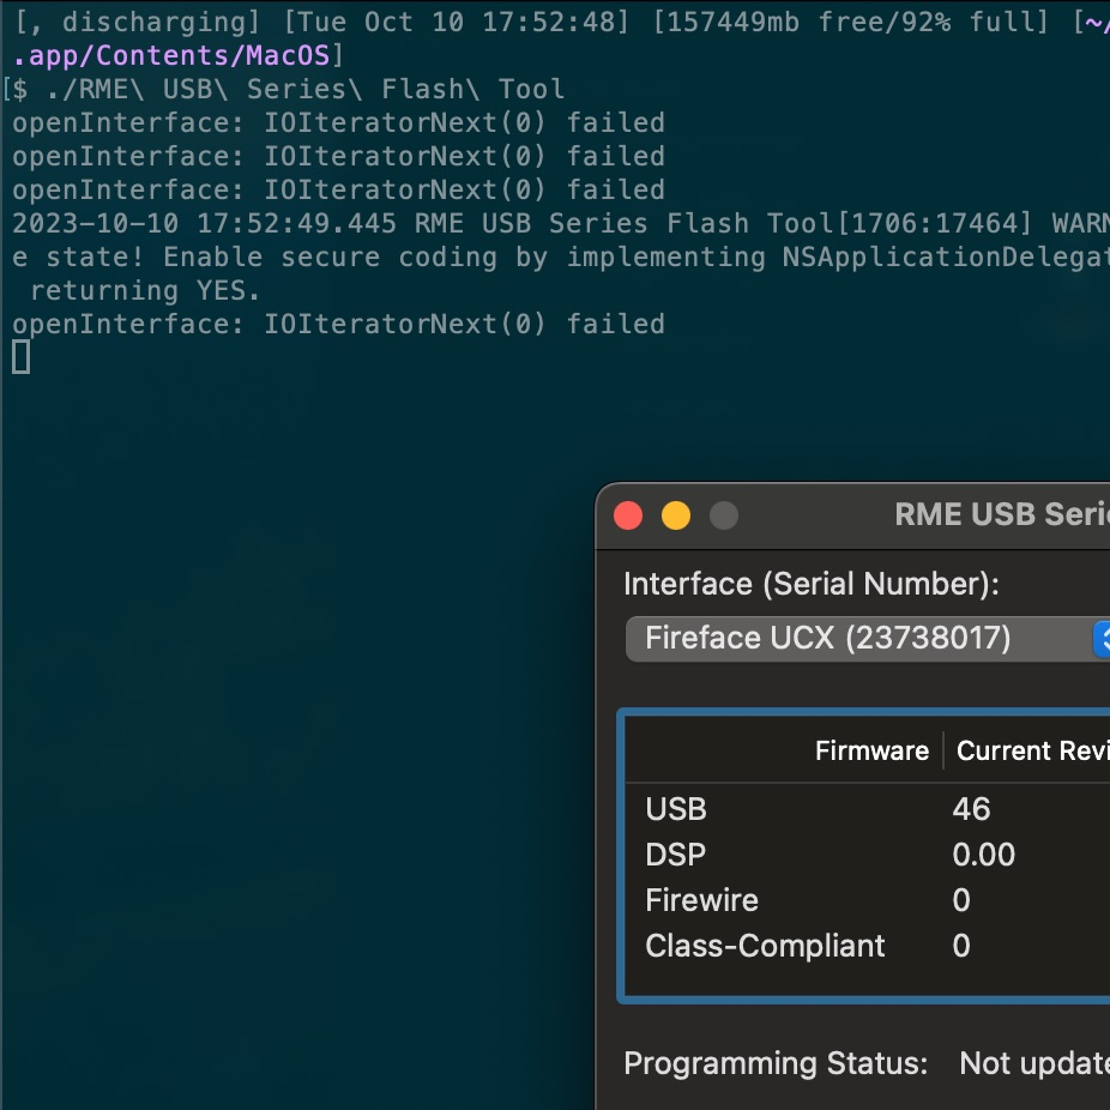Select the DSP firmware row

(x=868, y=854)
